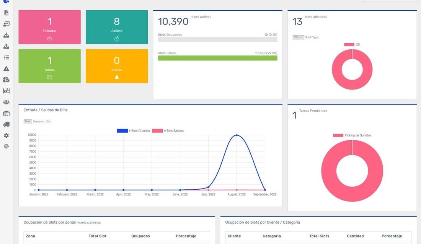
Task: Click the outbox icon on Salidas card
Action: 116,38
